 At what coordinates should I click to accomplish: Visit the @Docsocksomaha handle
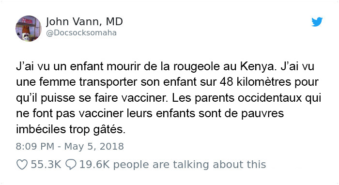tap(81, 33)
